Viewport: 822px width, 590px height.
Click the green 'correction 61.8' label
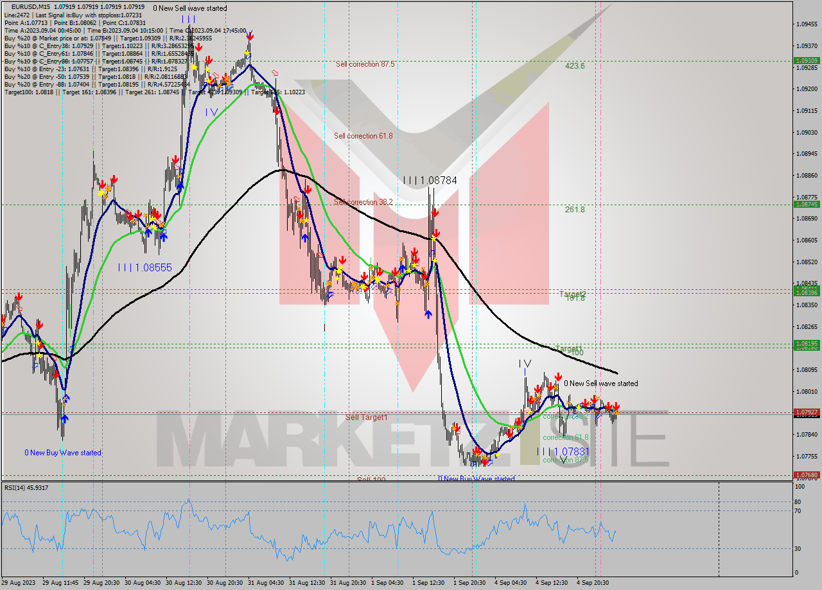click(x=565, y=437)
